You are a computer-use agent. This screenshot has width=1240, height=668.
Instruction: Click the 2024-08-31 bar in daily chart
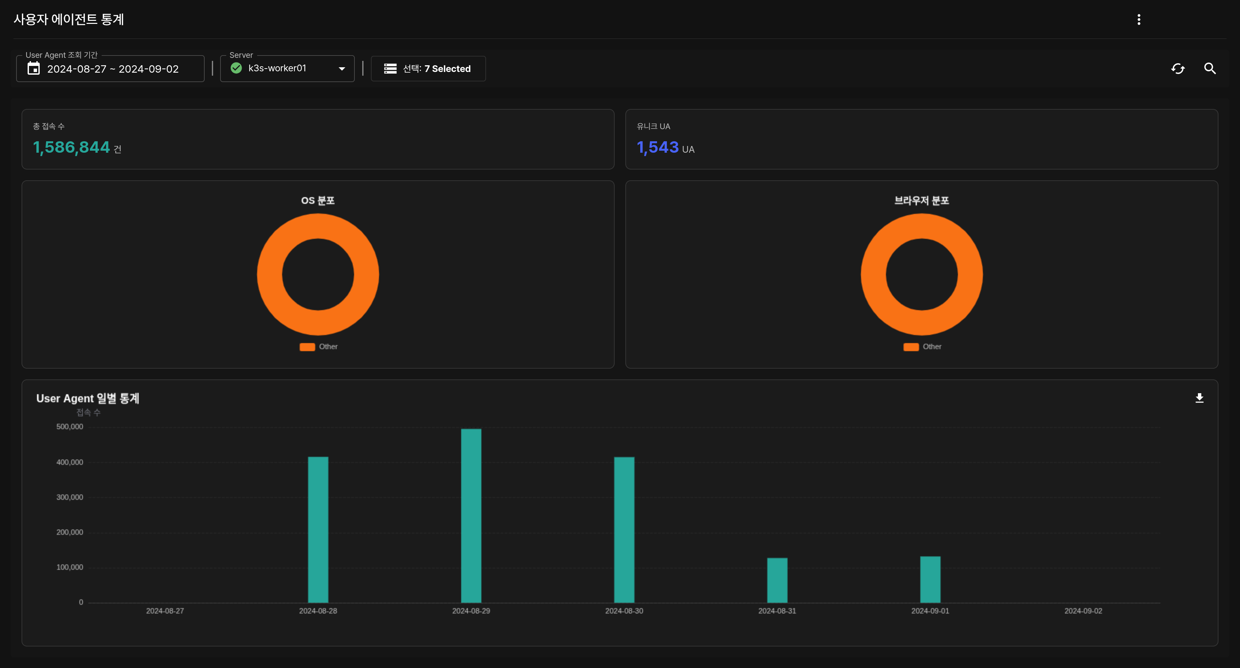point(777,580)
